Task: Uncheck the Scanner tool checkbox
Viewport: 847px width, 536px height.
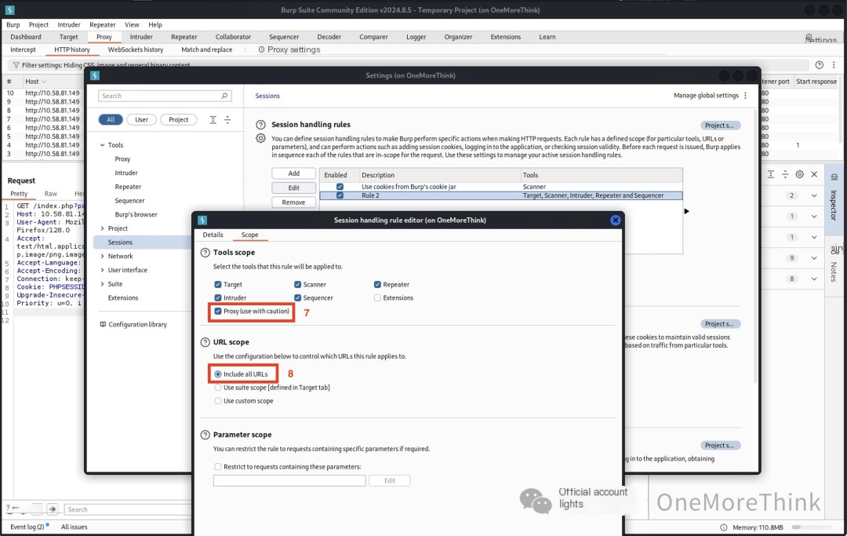Action: (x=298, y=284)
